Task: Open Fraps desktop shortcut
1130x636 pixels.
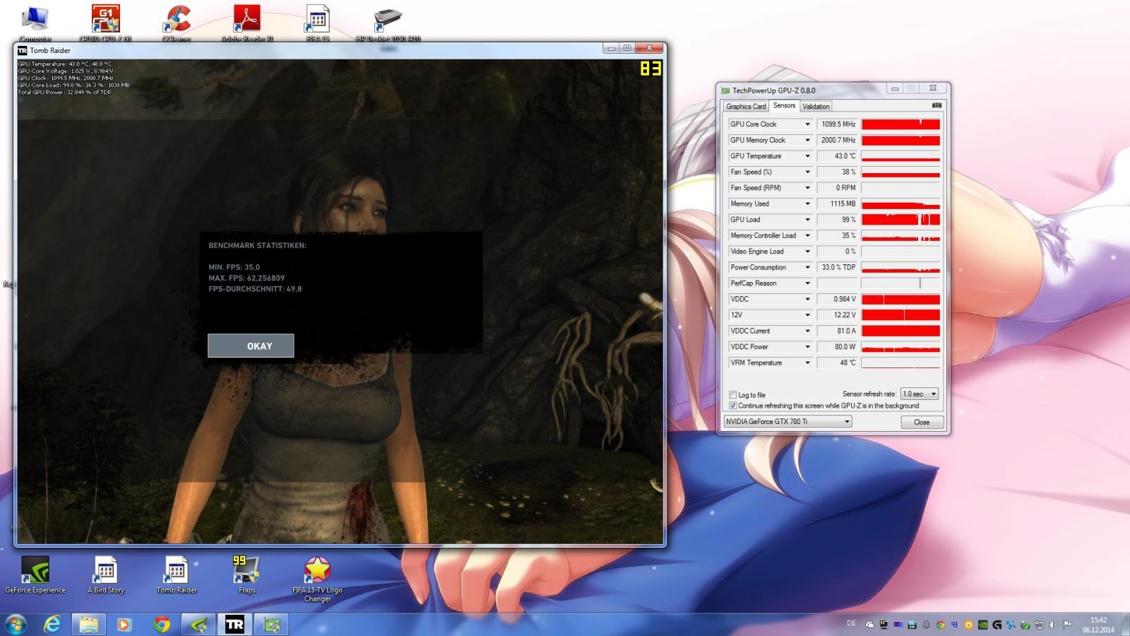Action: click(x=246, y=575)
